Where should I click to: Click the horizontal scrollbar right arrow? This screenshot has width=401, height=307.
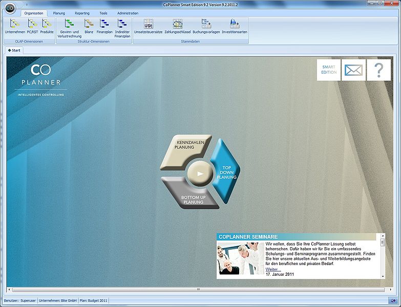pyautogui.click(x=391, y=290)
